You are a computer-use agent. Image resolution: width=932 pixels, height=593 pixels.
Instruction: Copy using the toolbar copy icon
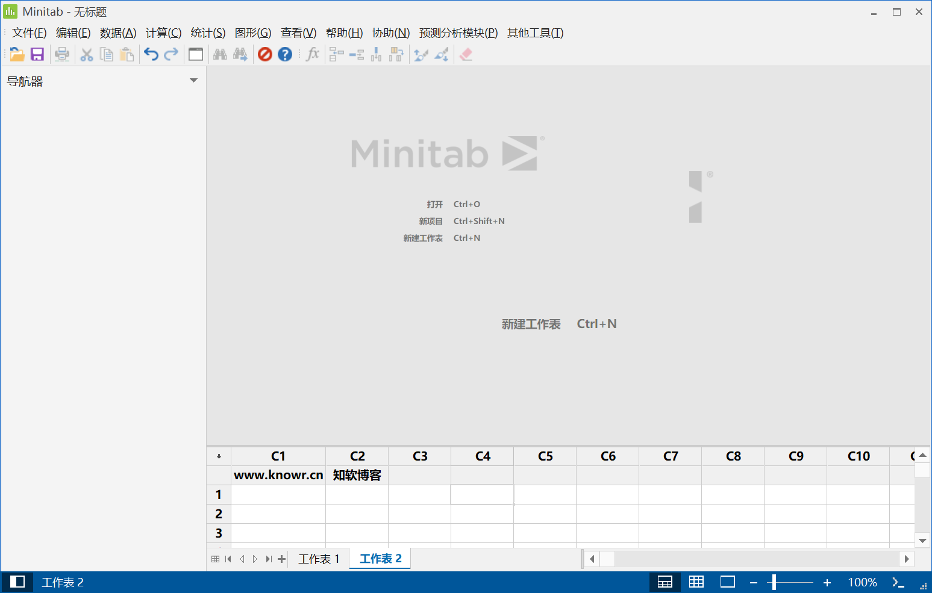click(x=107, y=55)
